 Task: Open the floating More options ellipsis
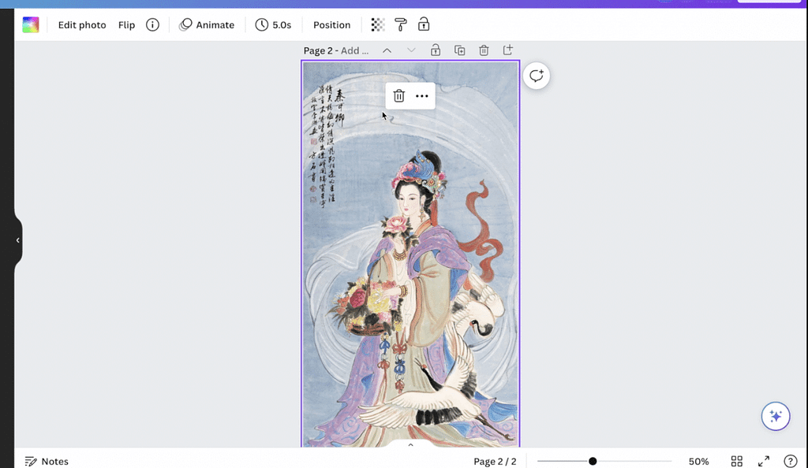coord(422,96)
